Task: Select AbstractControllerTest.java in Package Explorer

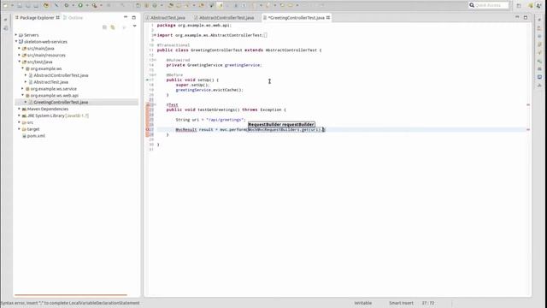Action: [x=61, y=75]
